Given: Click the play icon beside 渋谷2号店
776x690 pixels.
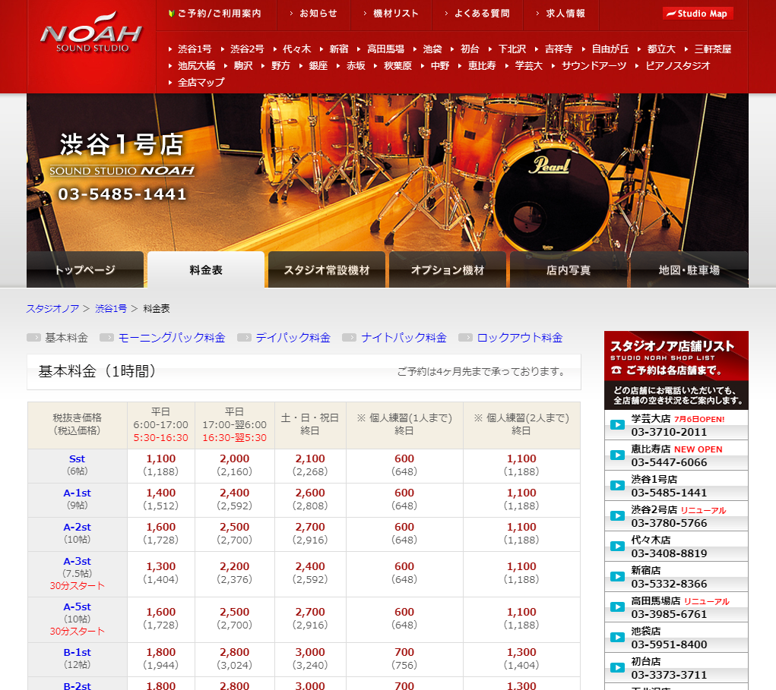Looking at the screenshot, I should [617, 516].
